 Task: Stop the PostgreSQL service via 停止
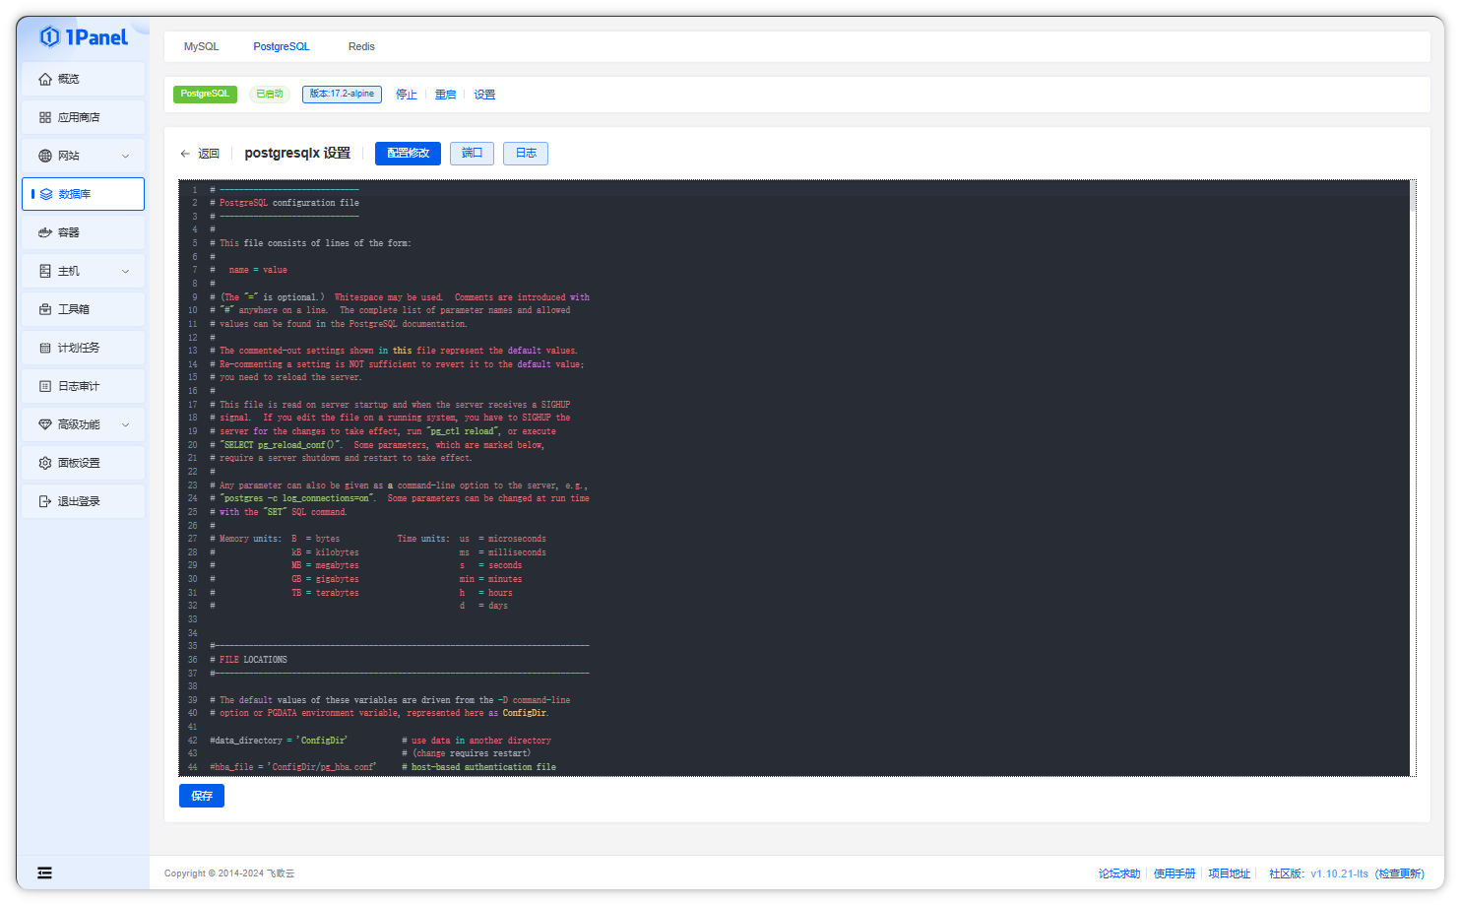407,95
